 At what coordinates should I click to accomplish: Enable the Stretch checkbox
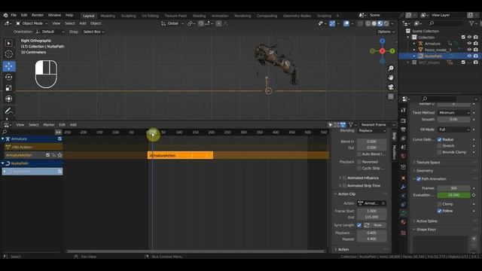click(440, 145)
